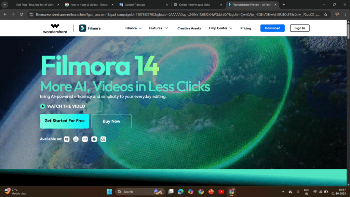Expand the Help Center dropdown
350x197 pixels.
click(220, 28)
